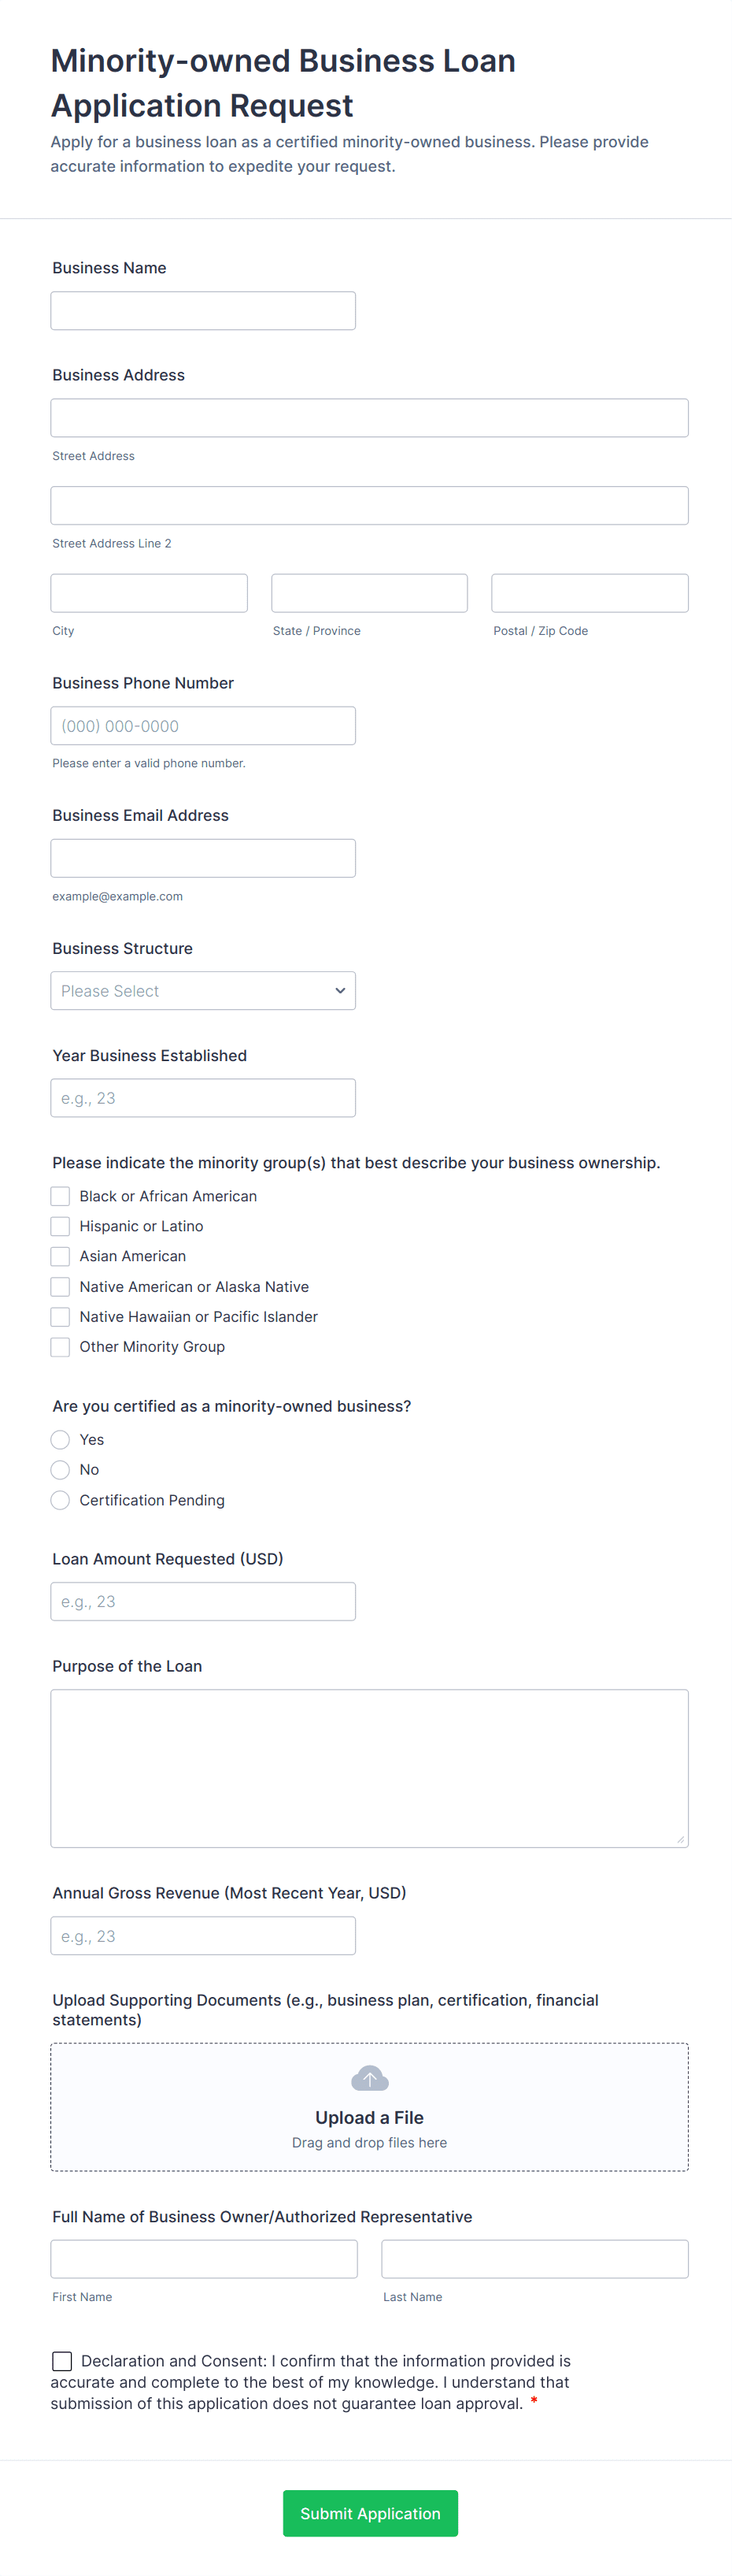Click the Business Name input field

click(x=203, y=311)
